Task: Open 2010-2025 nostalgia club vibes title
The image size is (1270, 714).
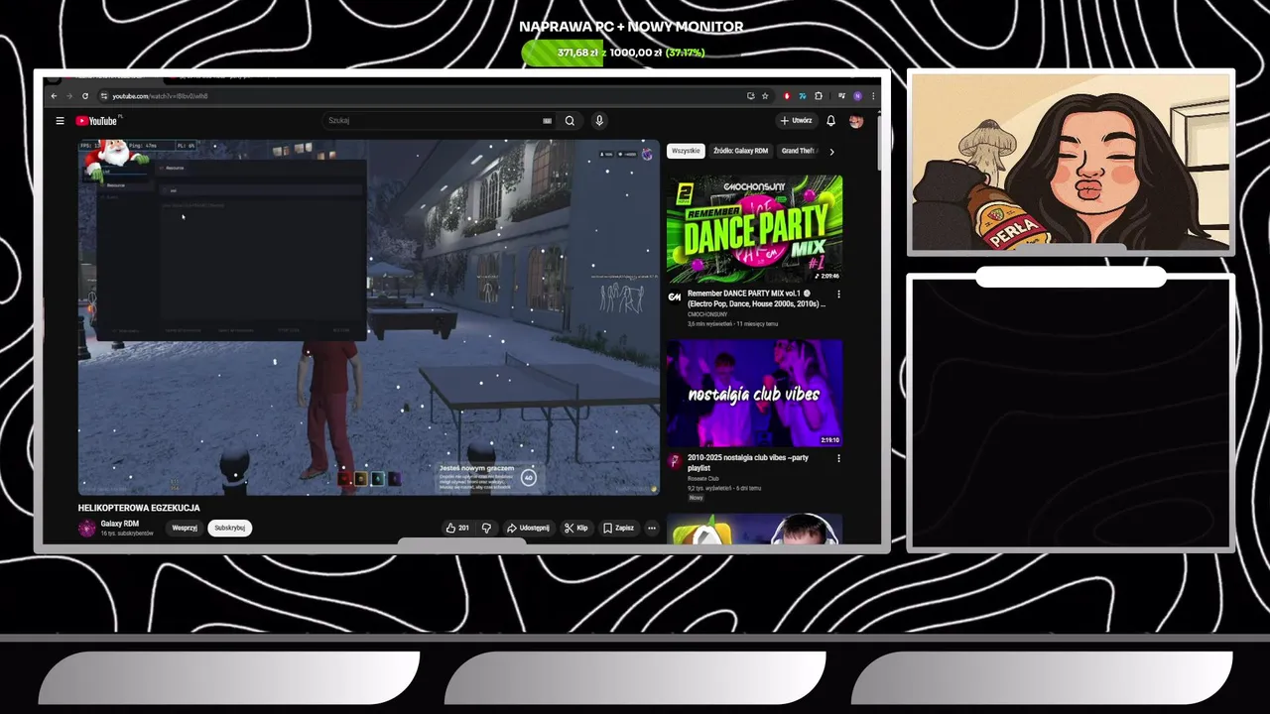Action: pyautogui.click(x=749, y=462)
